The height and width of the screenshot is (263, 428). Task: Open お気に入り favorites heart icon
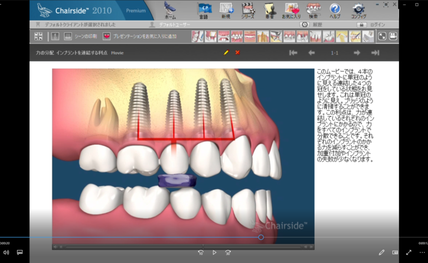tap(291, 10)
